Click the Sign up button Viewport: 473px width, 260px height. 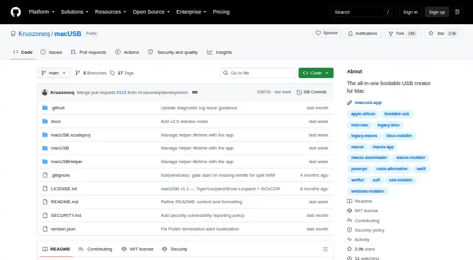(437, 12)
